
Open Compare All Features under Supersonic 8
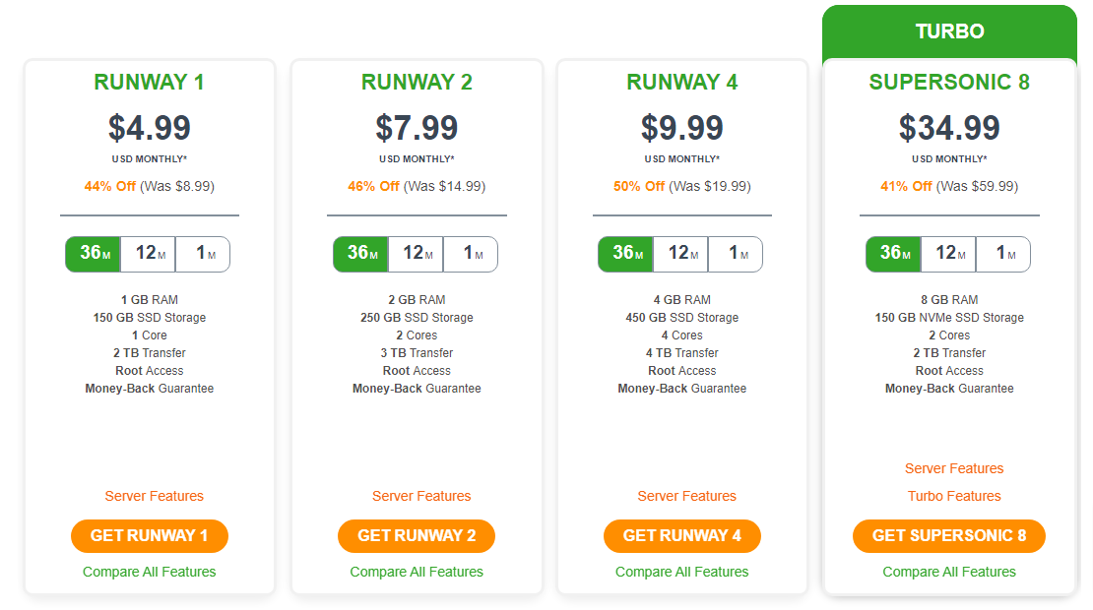[x=948, y=572]
